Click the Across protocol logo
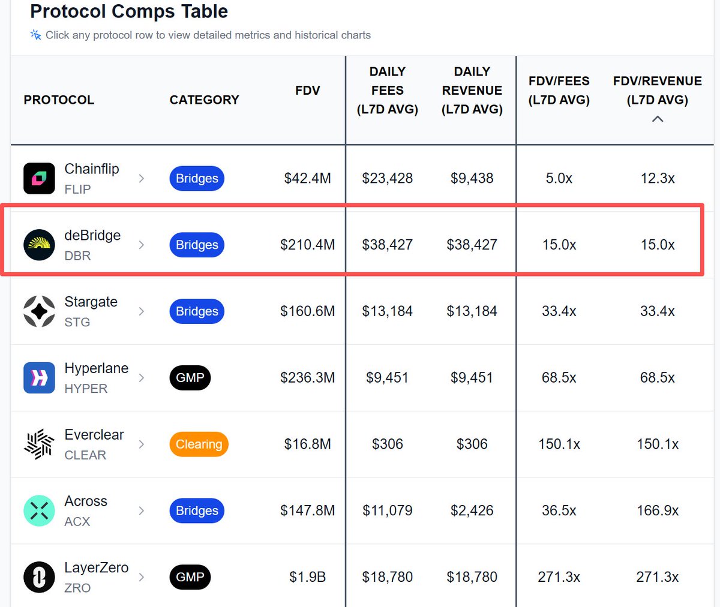The image size is (720, 607). [39, 511]
